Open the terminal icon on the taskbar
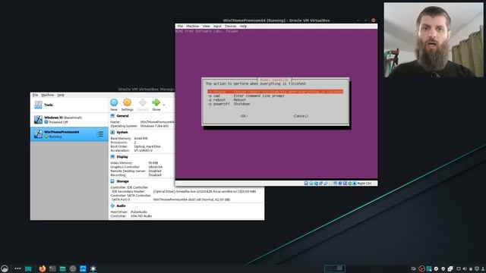 pyautogui.click(x=52, y=268)
